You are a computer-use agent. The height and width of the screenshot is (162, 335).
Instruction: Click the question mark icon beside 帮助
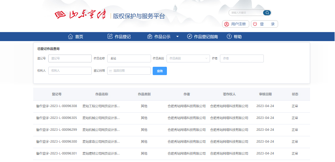pos(229,37)
